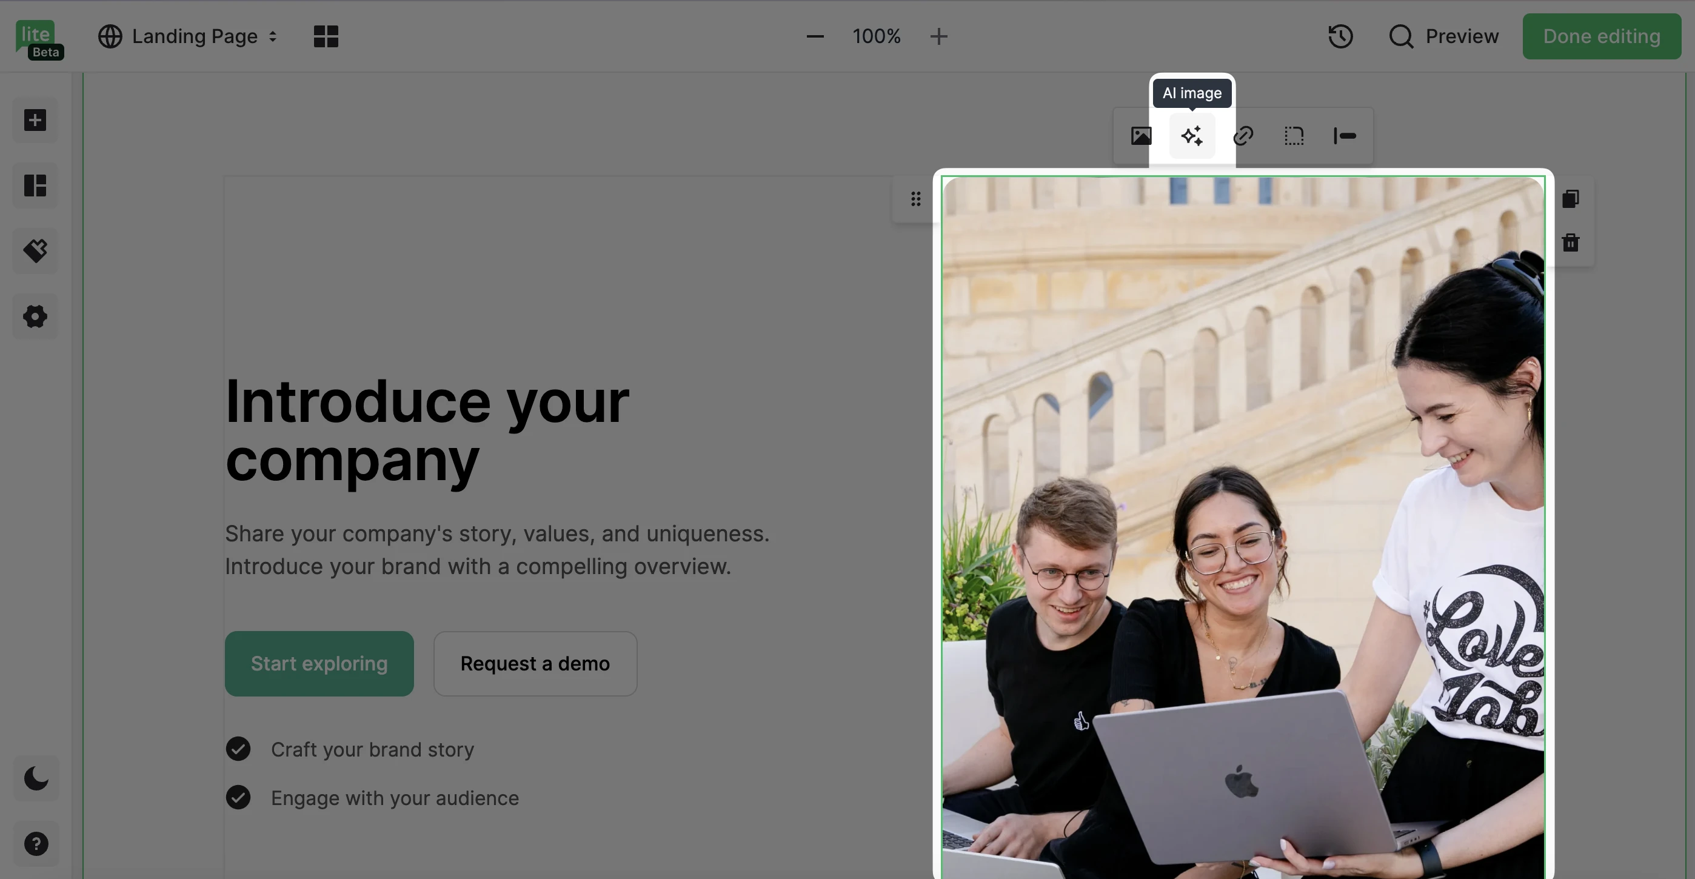Click the Done editing button
Image resolution: width=1695 pixels, height=879 pixels.
tap(1601, 36)
